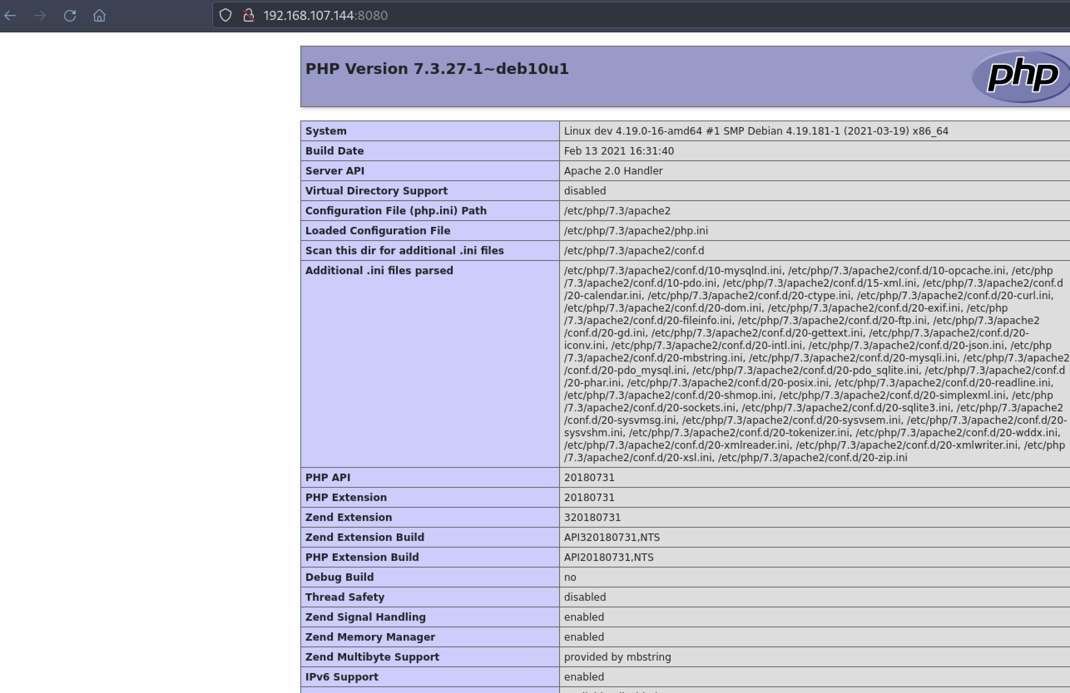Select the /etc/php/7.3/apache2 path value
Viewport: 1070px width, 693px height.
point(617,211)
